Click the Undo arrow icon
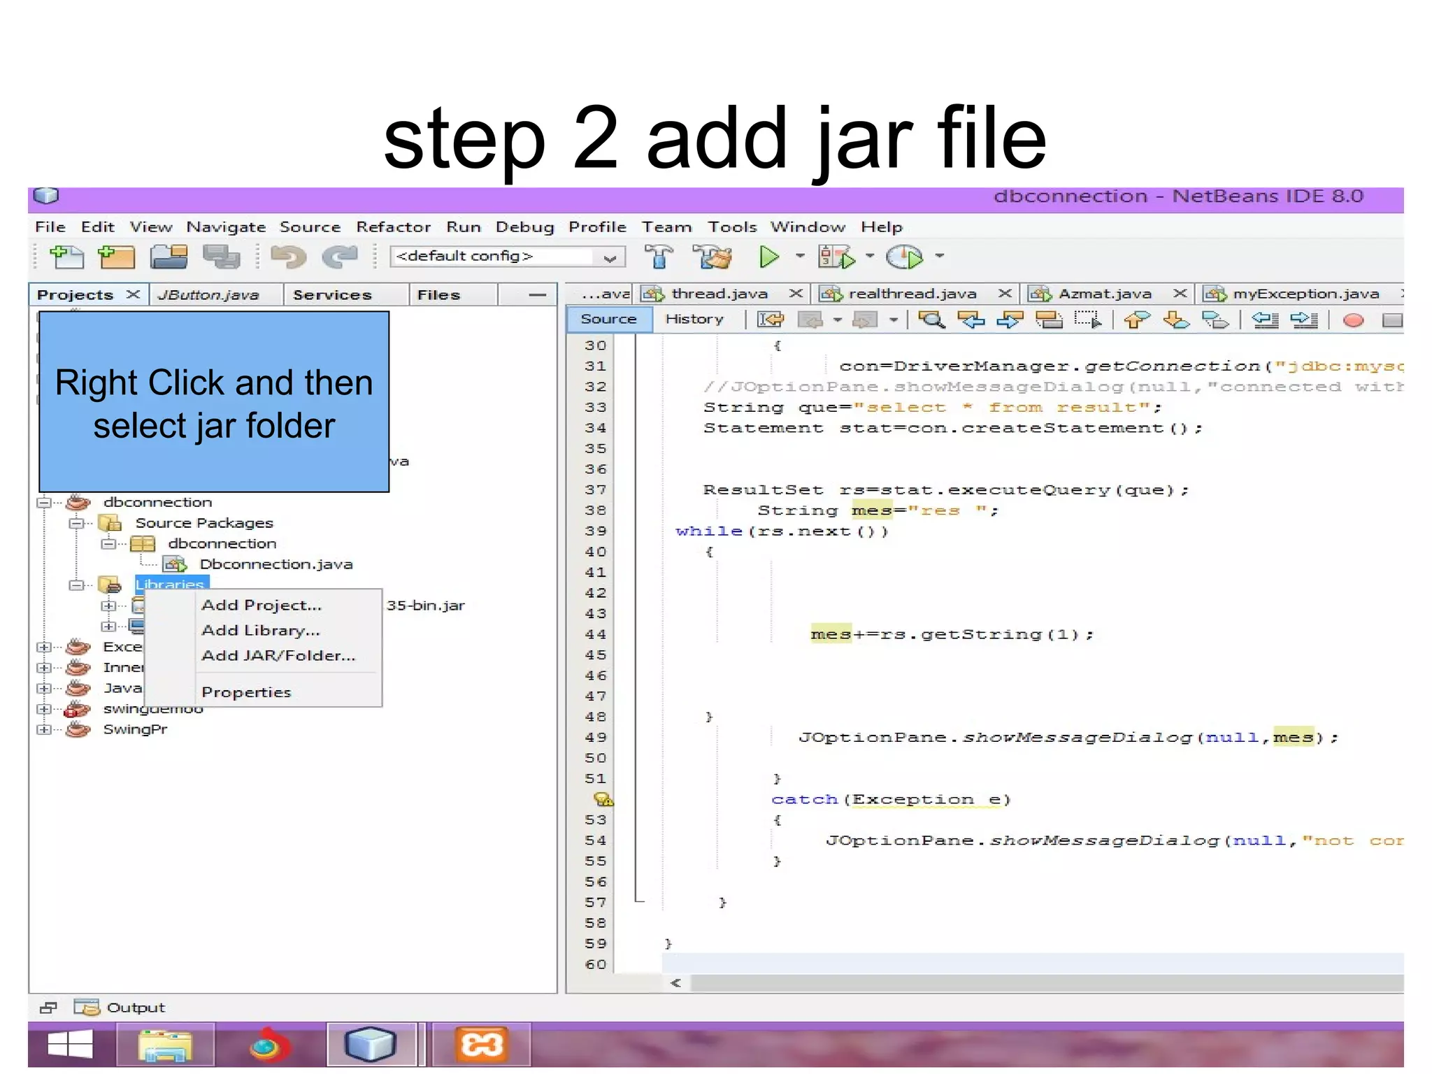The width and height of the screenshot is (1432, 1074). tap(288, 257)
